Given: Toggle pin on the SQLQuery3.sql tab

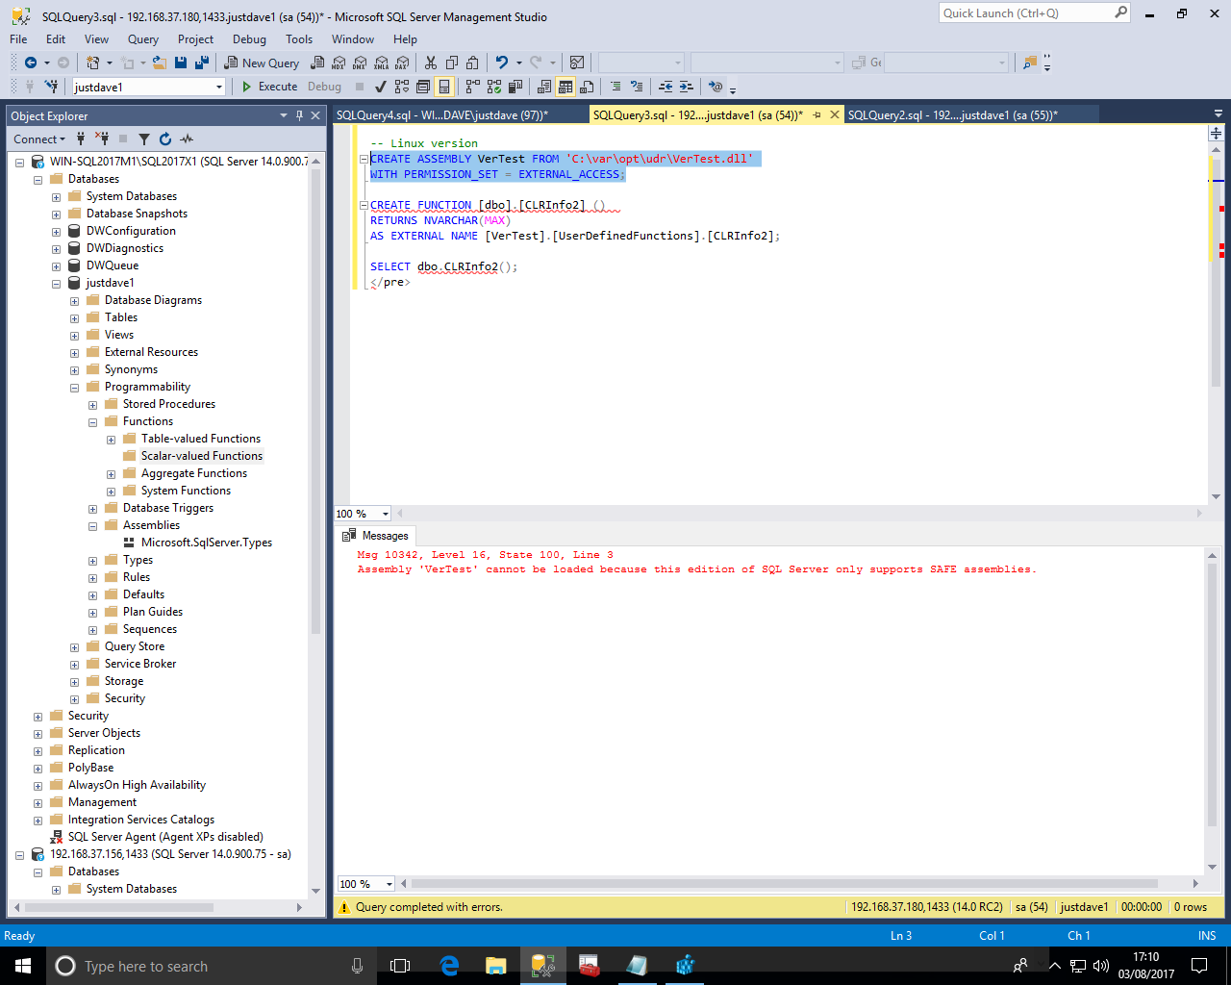Looking at the screenshot, I should 816,115.
